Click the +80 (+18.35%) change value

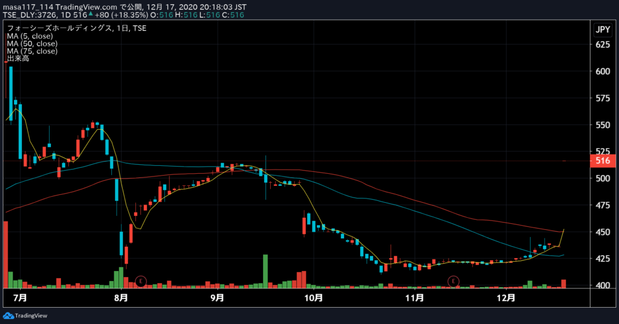tap(121, 15)
